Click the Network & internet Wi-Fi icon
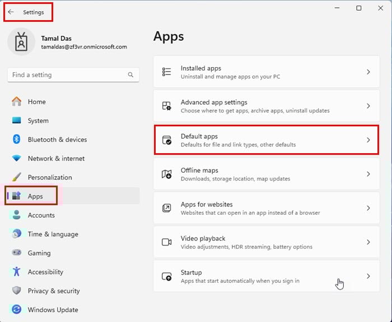392x322 pixels. [17, 158]
